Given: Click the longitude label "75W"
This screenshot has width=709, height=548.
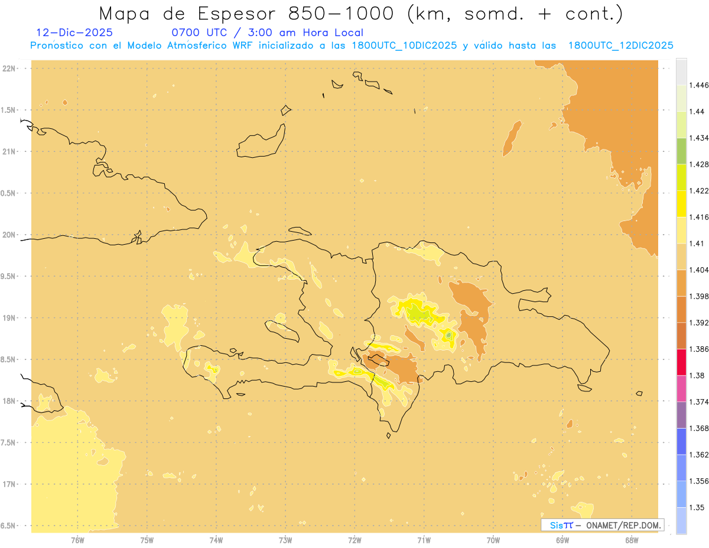Looking at the screenshot, I should point(147,540).
